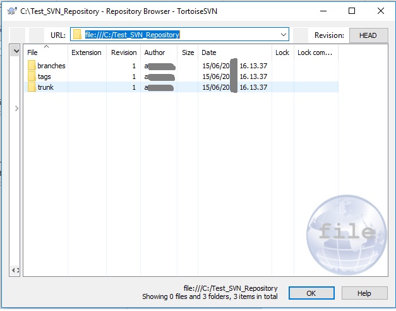Click the tree pane horizontal scroll arrows
Screen dimensions: 396x311
(x=15, y=270)
